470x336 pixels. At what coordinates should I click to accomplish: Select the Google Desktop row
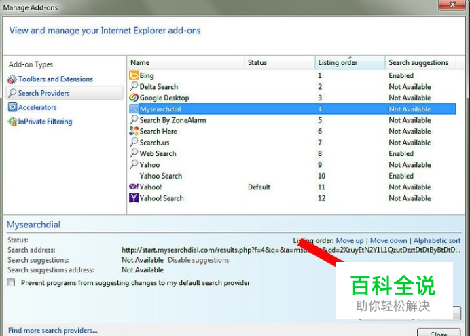click(293, 98)
